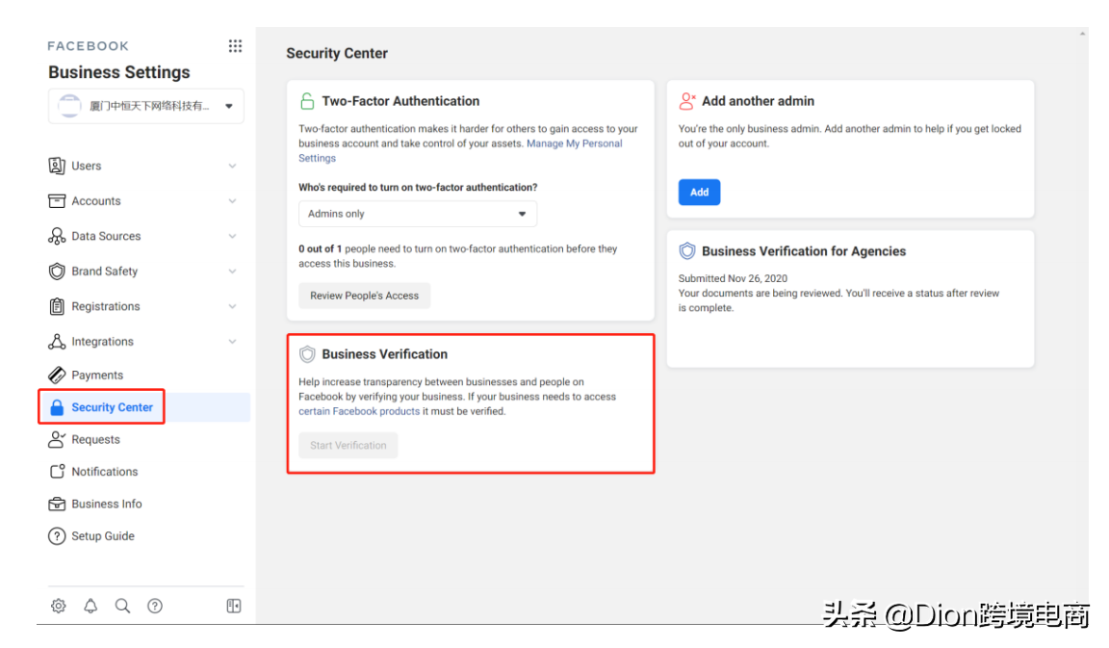Viewport: 1109px width, 648px height.
Task: Click the Setup Guide question icon
Action: [x=57, y=536]
